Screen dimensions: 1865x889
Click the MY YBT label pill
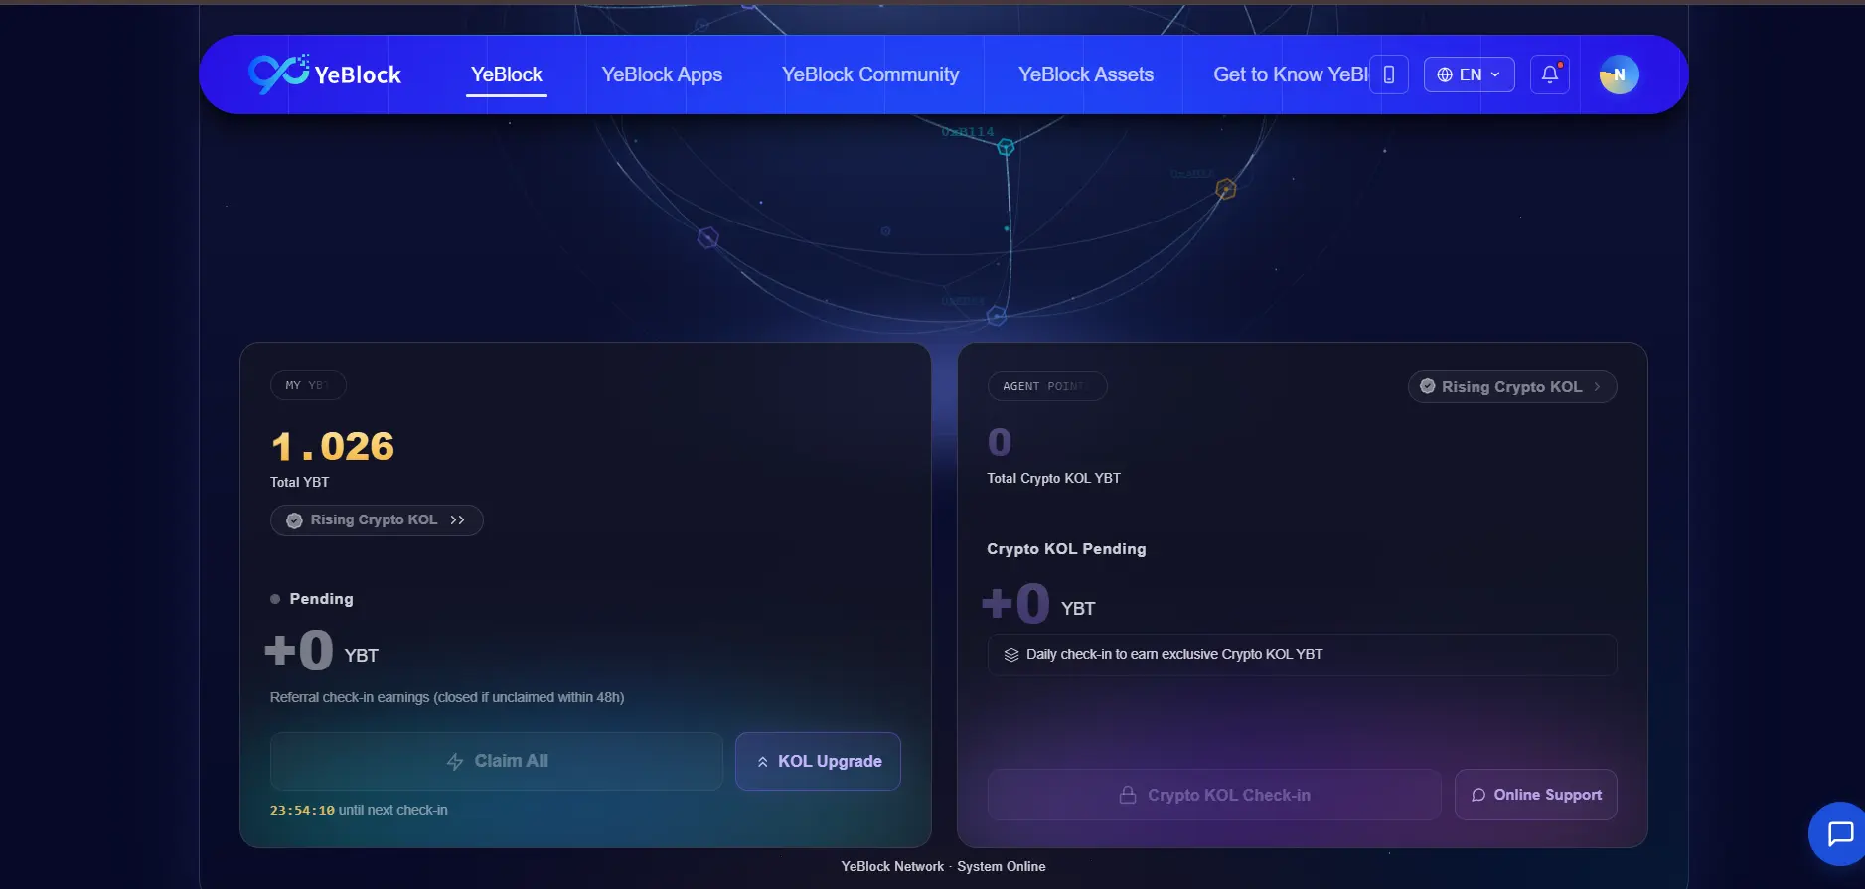point(308,385)
